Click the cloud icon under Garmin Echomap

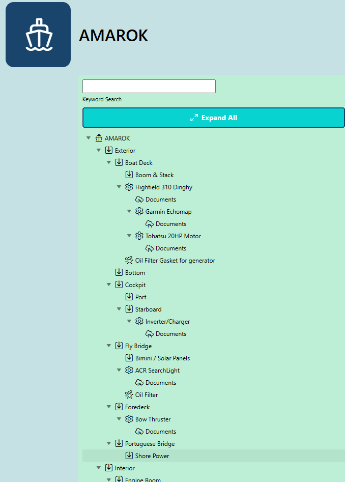click(x=150, y=224)
